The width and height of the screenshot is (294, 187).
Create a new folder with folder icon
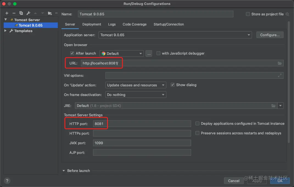tap(50, 13)
